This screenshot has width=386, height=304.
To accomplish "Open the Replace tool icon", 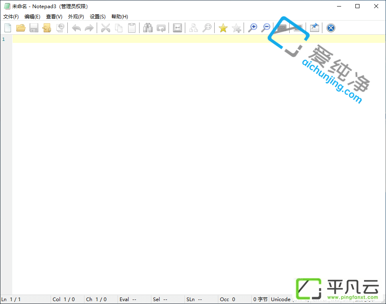I will (161, 28).
